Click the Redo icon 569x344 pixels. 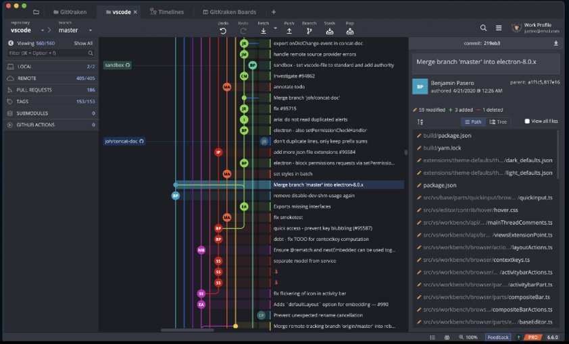pos(243,31)
